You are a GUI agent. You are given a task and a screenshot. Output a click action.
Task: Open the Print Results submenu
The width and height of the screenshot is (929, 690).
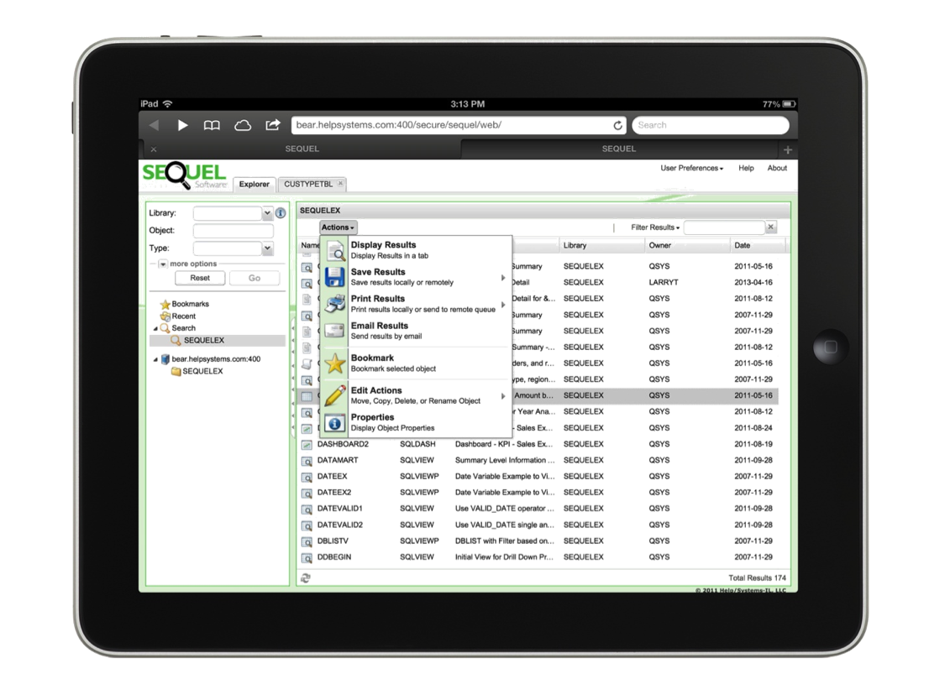coord(417,304)
